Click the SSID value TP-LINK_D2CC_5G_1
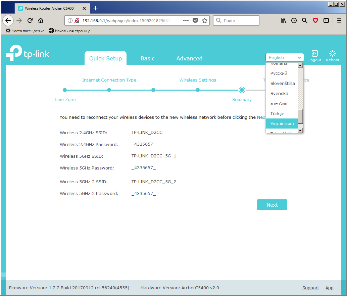Screen dimensions: 347x296 coord(154,156)
